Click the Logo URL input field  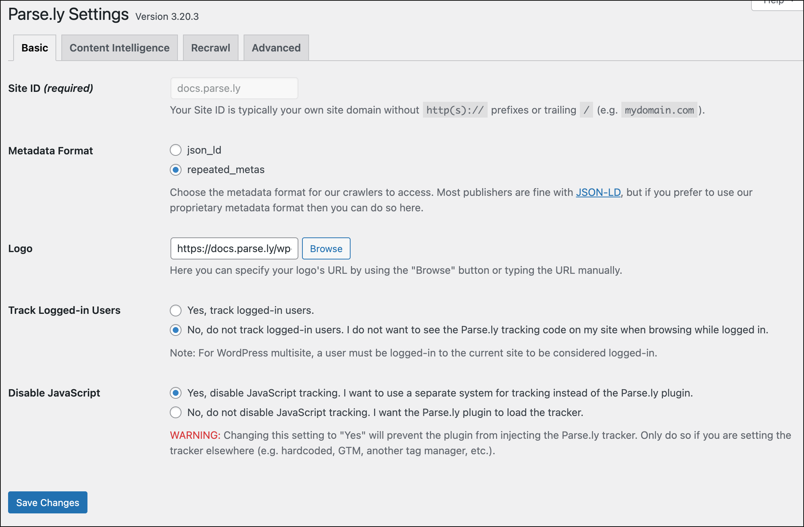coord(234,248)
